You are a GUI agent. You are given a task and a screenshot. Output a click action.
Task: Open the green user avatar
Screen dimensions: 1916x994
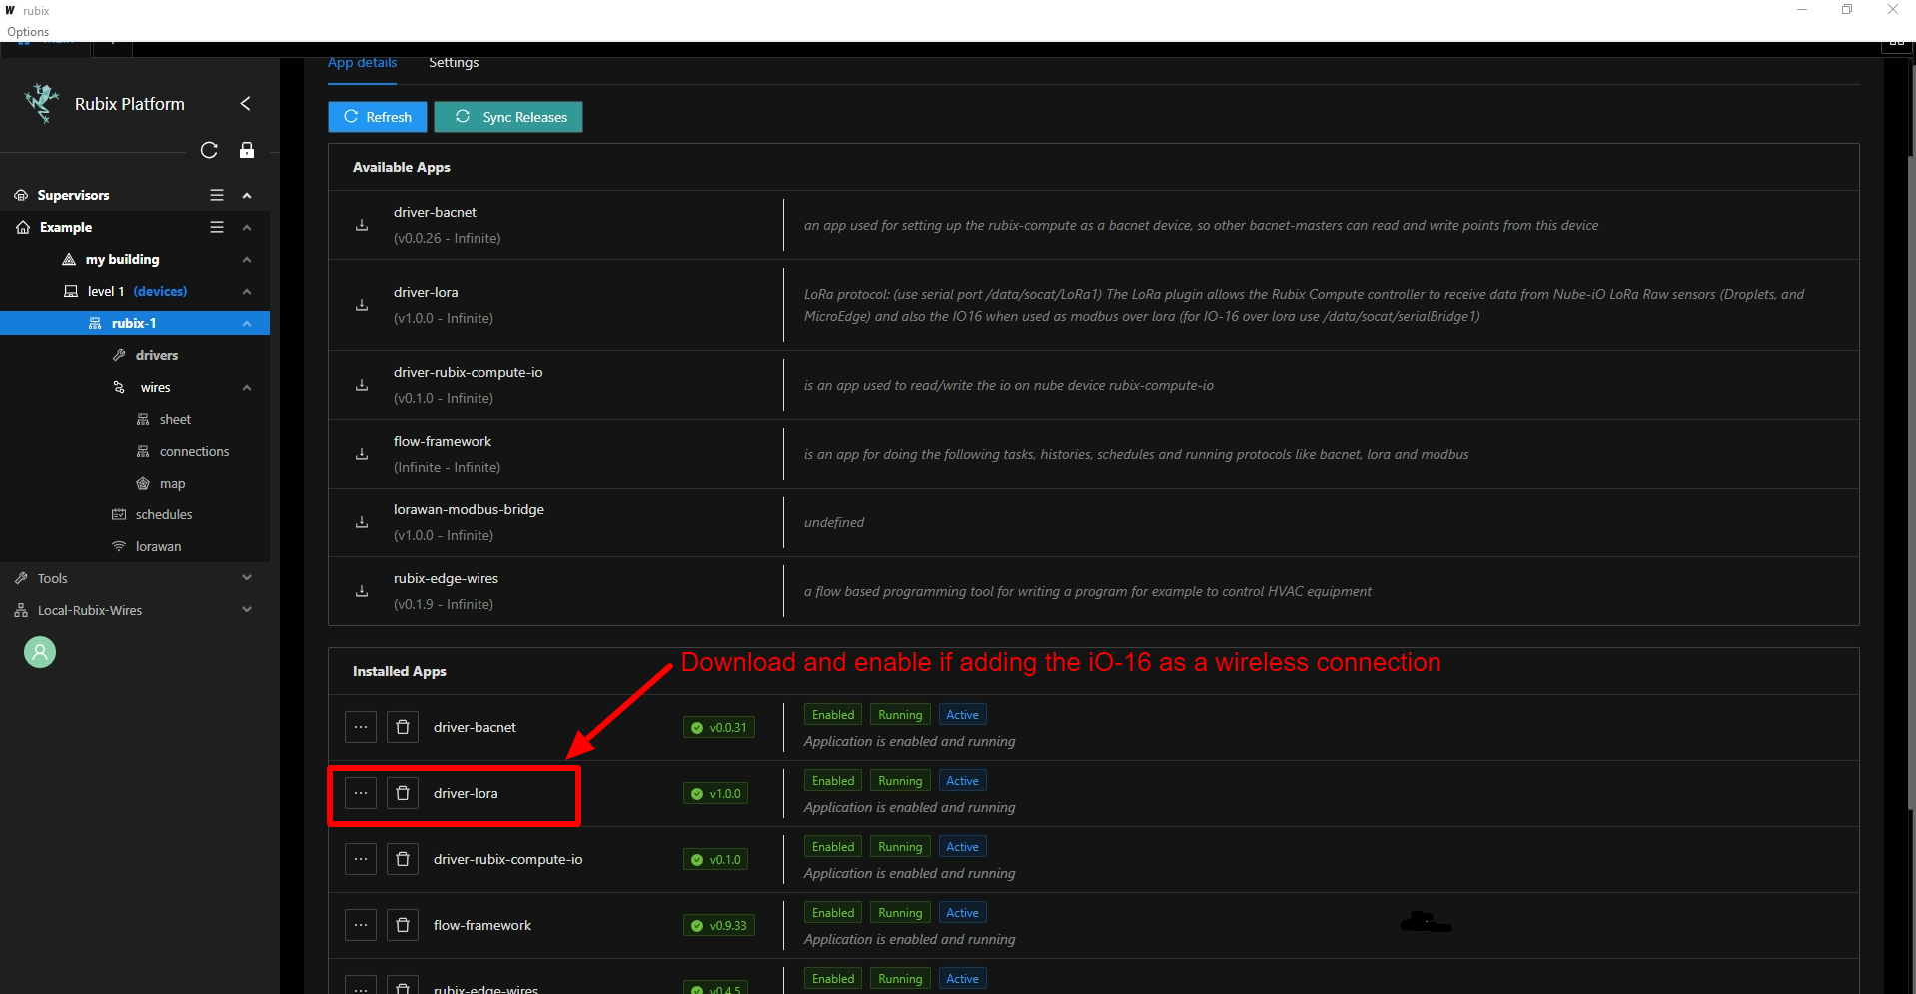[40, 652]
